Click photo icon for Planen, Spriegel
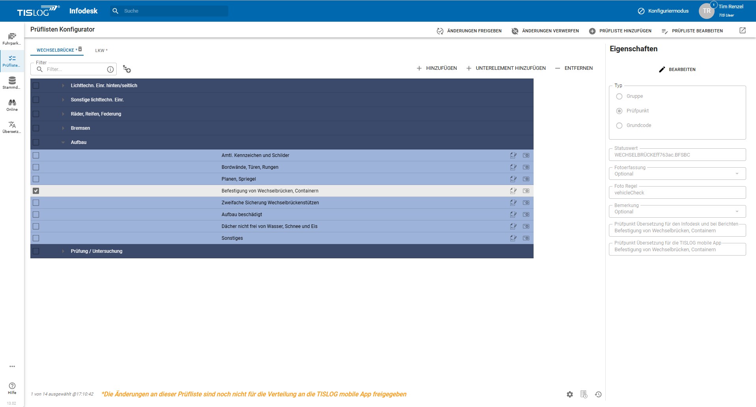The width and height of the screenshot is (756, 407). click(526, 179)
